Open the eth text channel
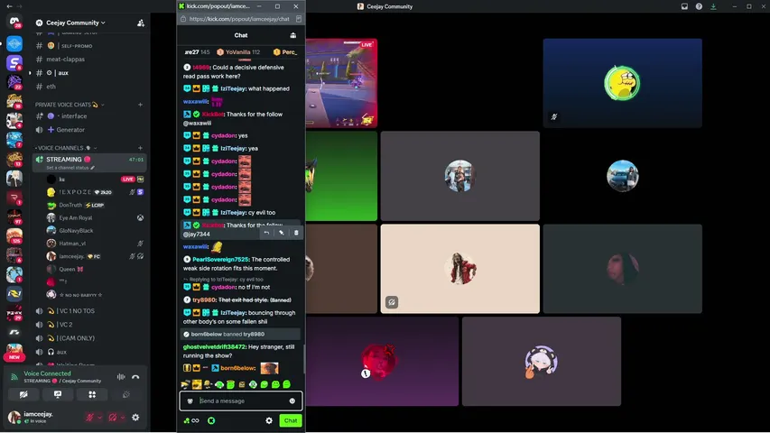This screenshot has width=770, height=433. coord(89,87)
